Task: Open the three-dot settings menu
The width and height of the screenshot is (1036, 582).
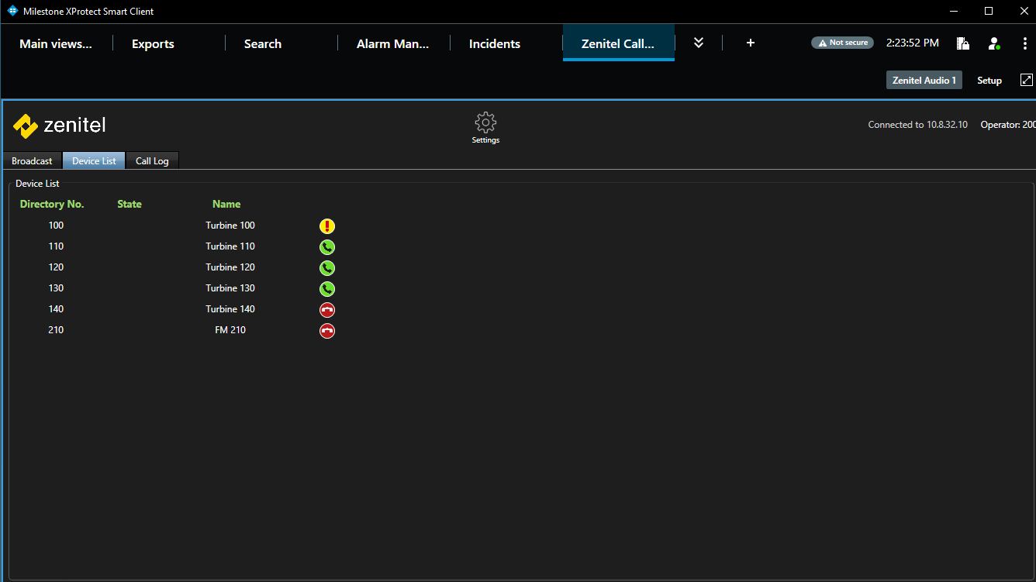Action: click(x=1025, y=43)
